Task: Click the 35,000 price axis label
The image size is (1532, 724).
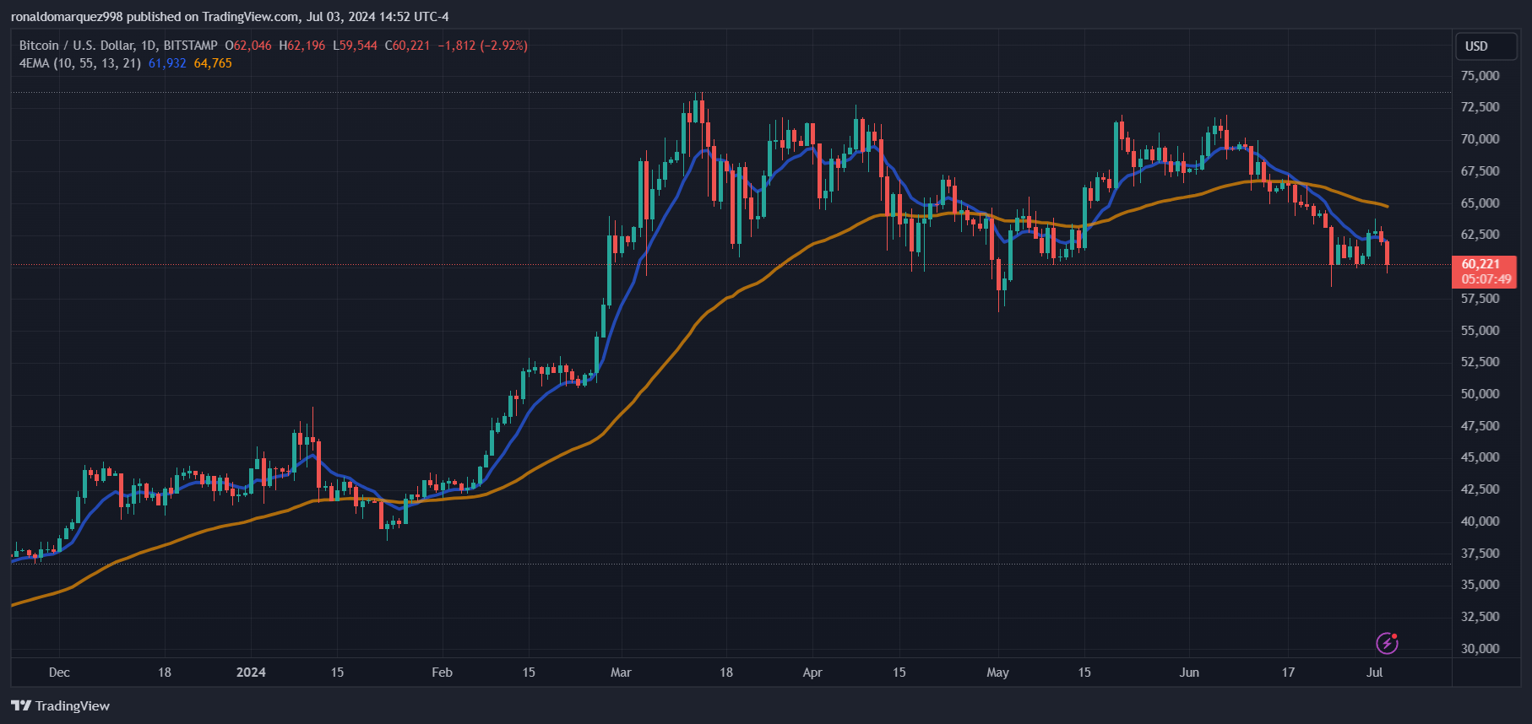Action: click(1480, 585)
